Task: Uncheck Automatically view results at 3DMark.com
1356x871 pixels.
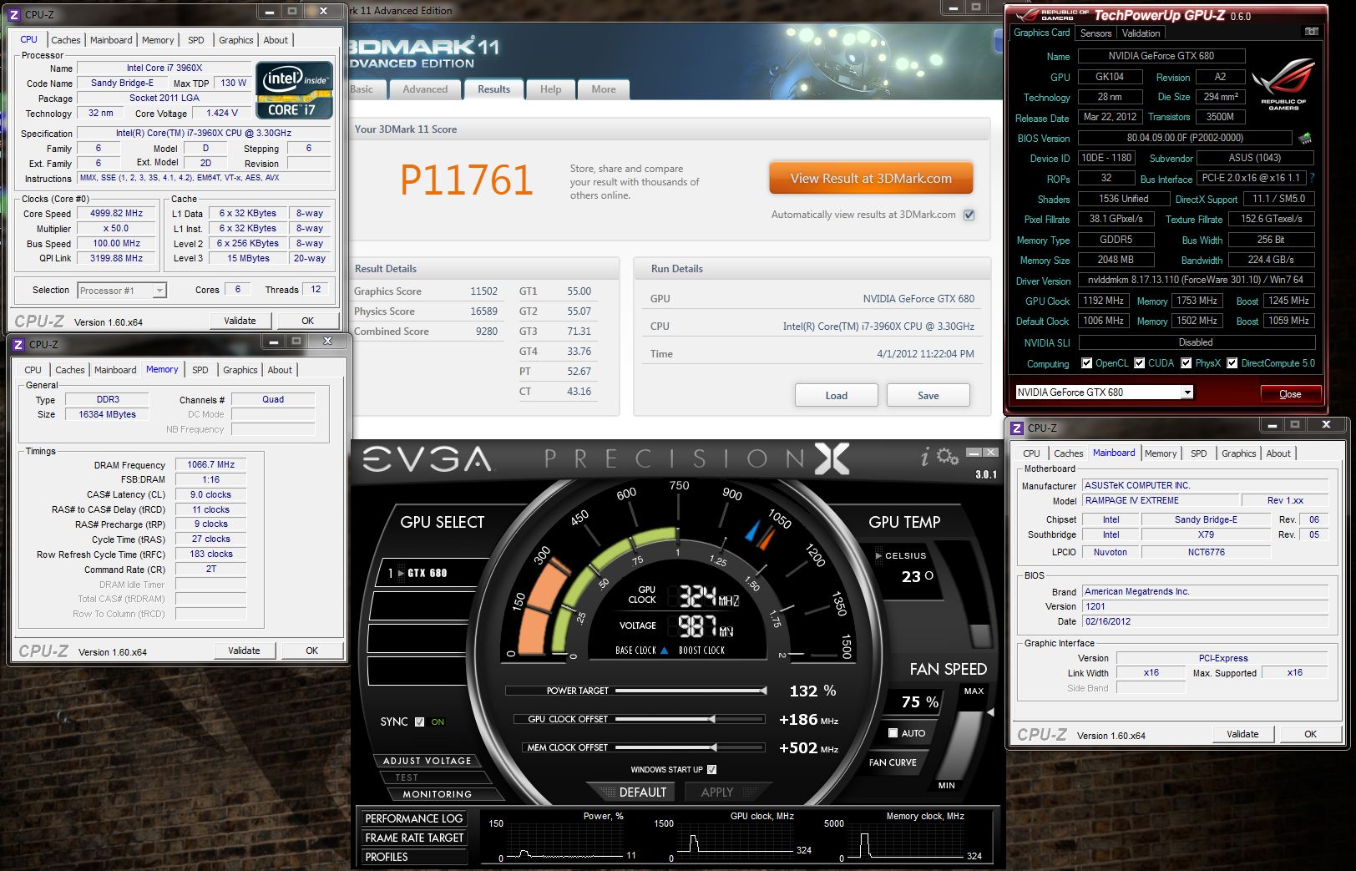Action: [969, 215]
